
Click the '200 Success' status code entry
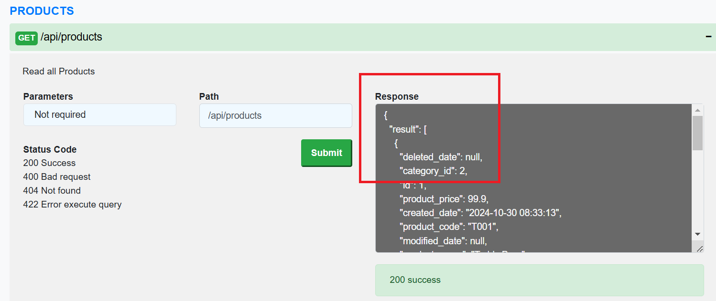[x=49, y=163]
